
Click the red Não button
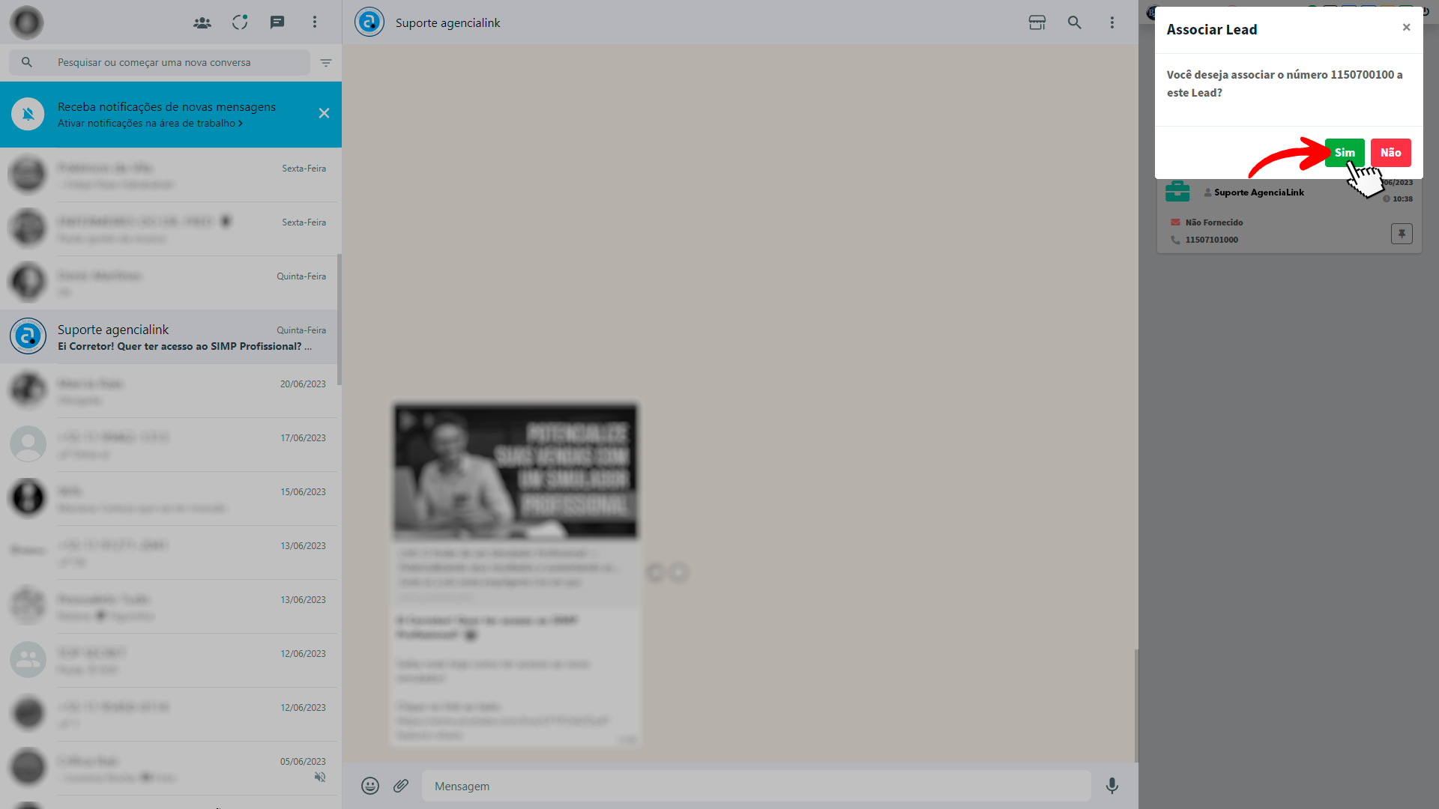[1390, 153]
